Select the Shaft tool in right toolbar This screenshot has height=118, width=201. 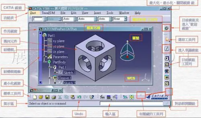[167, 71]
